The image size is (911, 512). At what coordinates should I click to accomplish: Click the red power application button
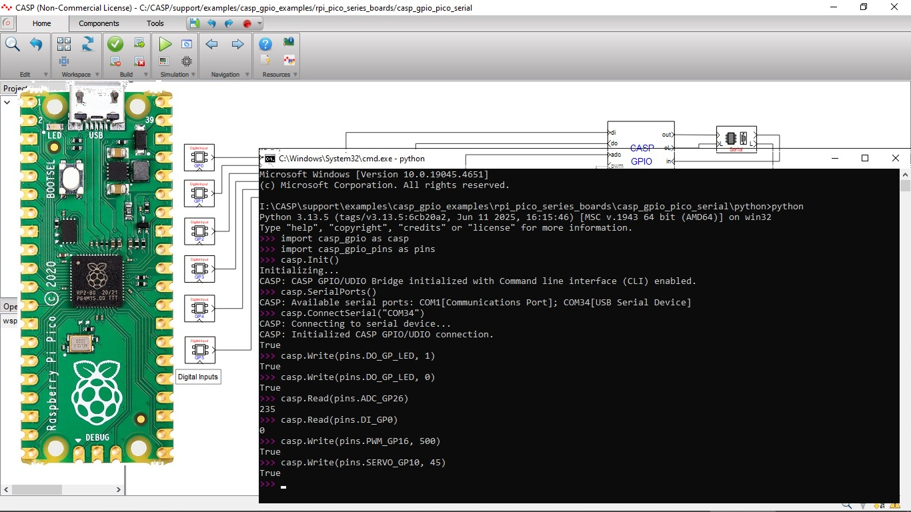[7, 23]
